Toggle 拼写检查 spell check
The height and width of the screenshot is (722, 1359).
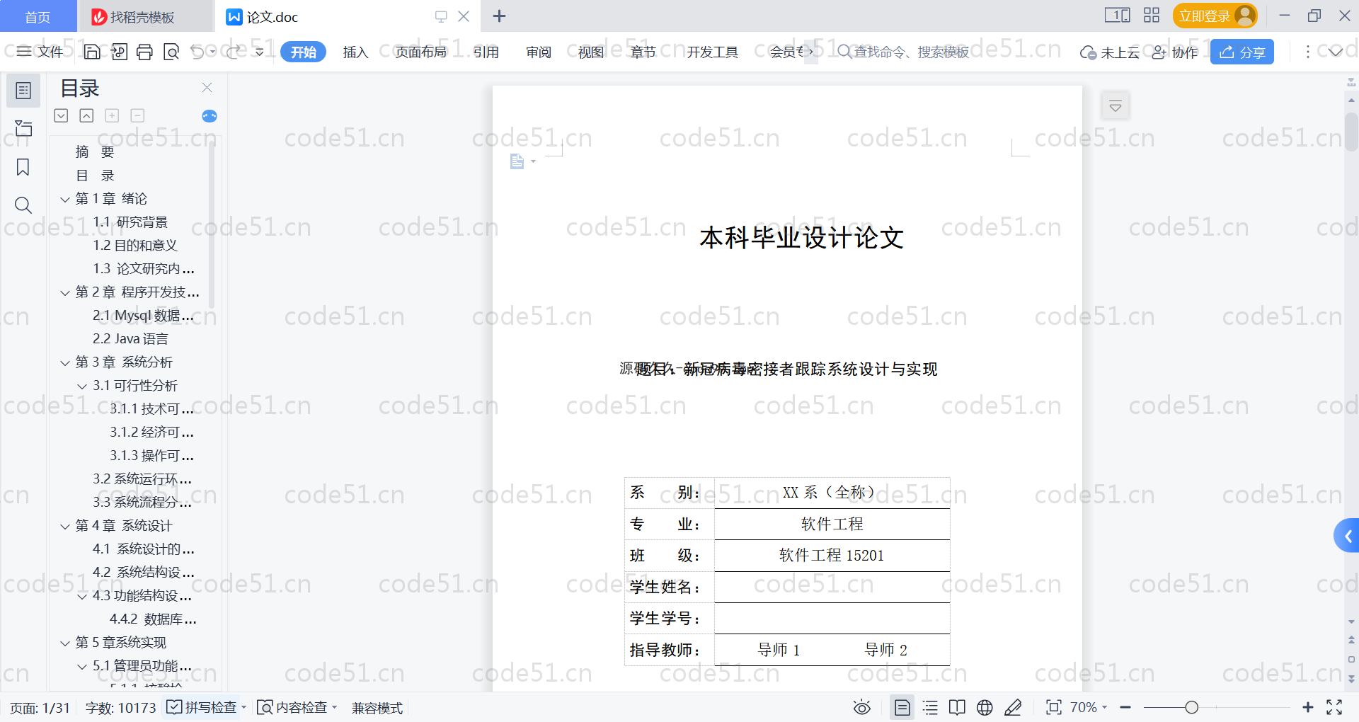202,707
